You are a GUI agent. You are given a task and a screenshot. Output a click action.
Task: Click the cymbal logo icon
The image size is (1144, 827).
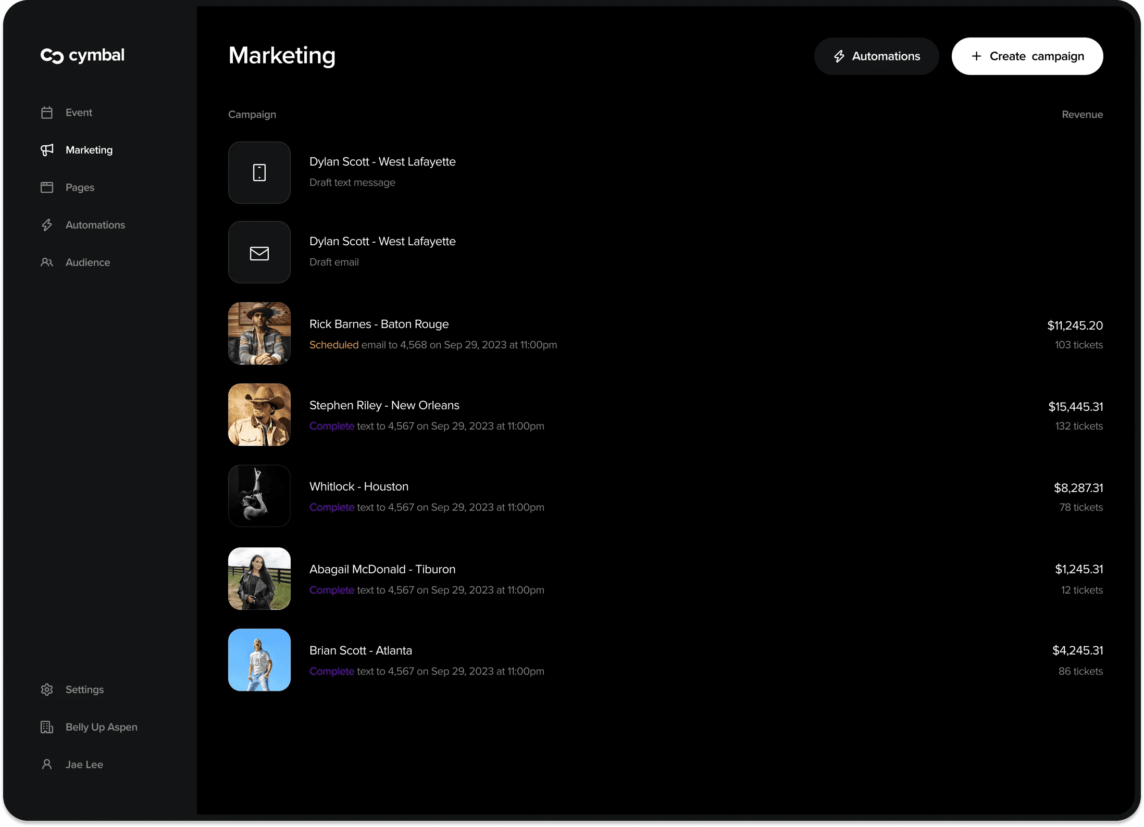tap(52, 56)
